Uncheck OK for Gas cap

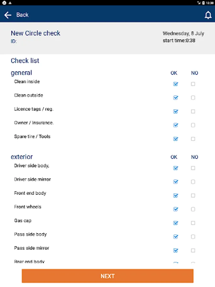pyautogui.click(x=176, y=223)
